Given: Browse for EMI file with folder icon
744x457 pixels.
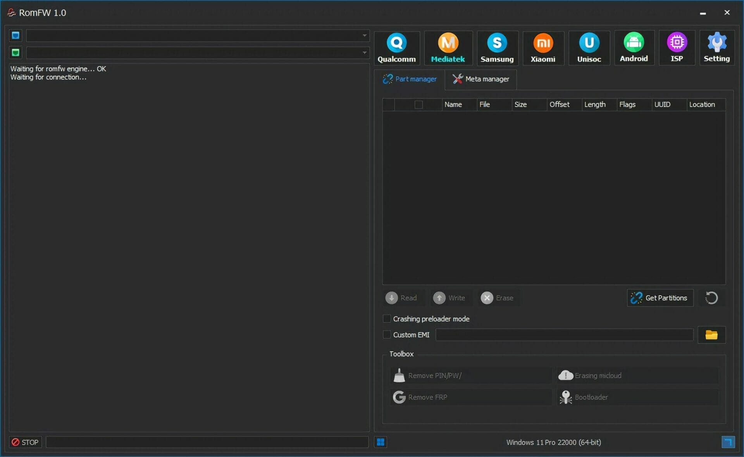Looking at the screenshot, I should click(711, 335).
